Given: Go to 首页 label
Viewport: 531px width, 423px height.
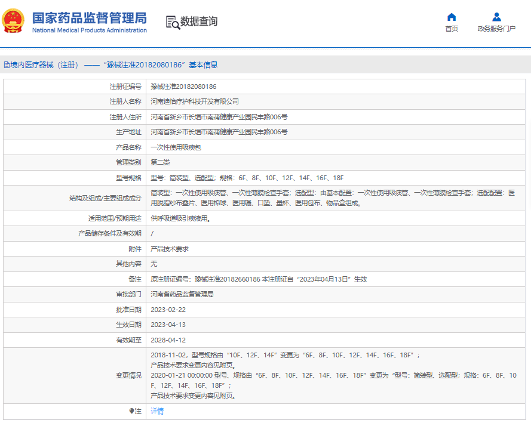Looking at the screenshot, I should [452, 29].
